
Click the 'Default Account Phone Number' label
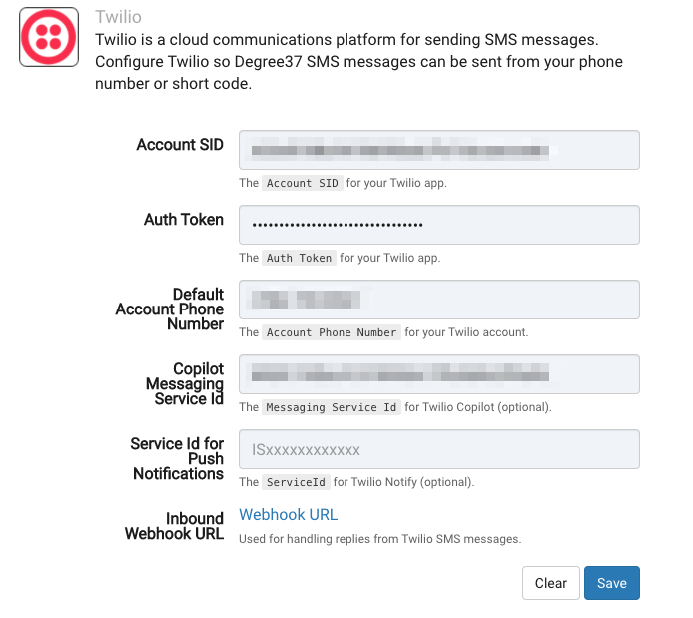(x=170, y=309)
